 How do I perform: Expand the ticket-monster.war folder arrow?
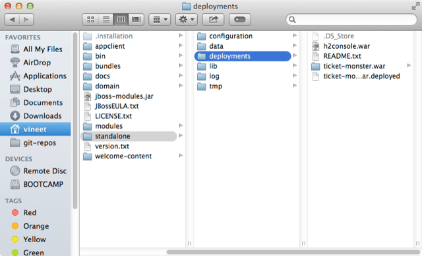tap(409, 66)
